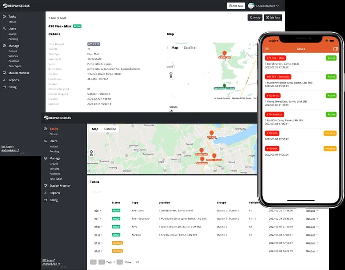Expand Options dropdown for task #76
The image size is (345, 270).
(312, 211)
